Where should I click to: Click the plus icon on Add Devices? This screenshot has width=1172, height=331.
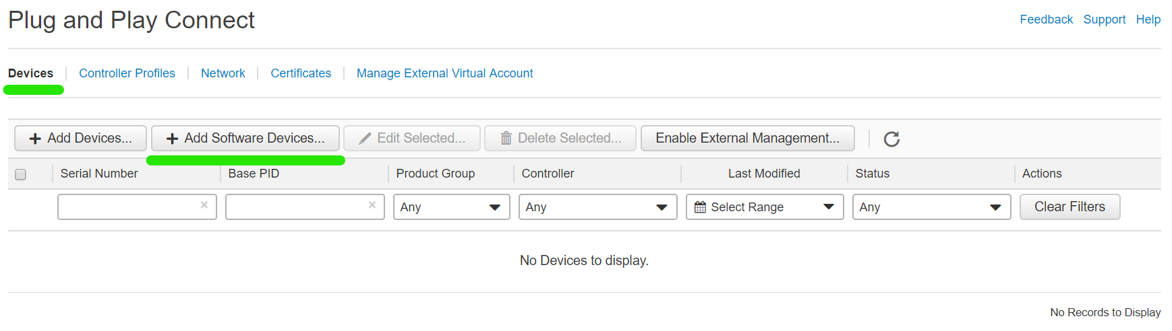point(35,139)
